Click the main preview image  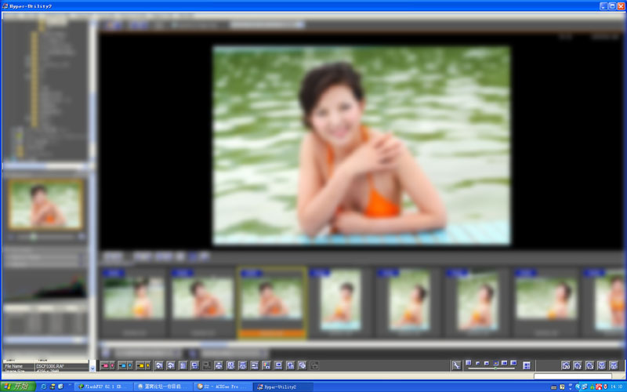pyautogui.click(x=361, y=145)
